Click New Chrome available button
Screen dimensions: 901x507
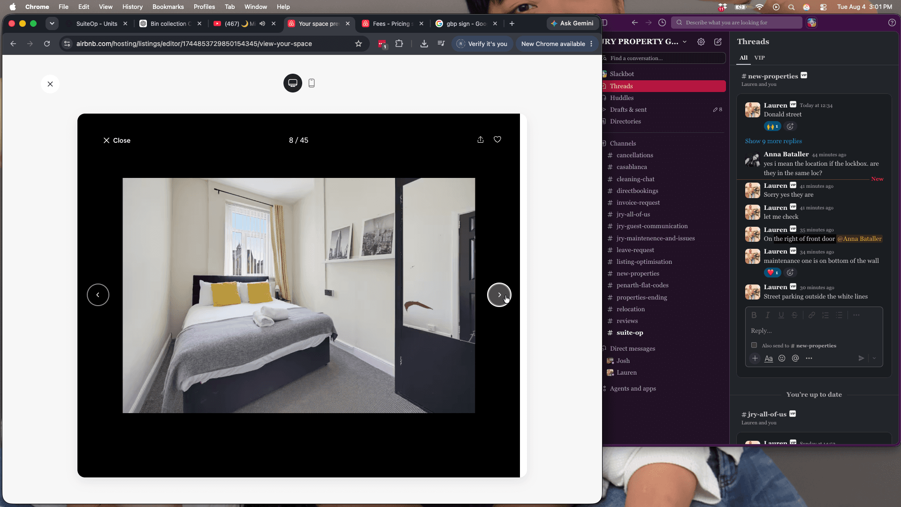coord(557,44)
